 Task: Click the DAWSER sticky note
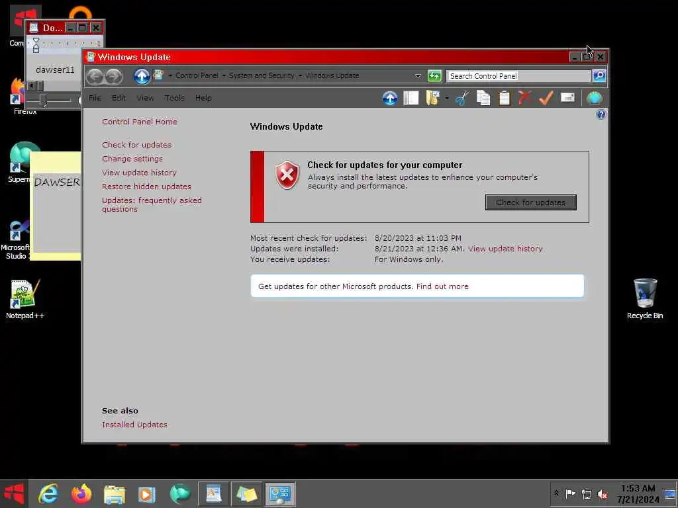56,206
